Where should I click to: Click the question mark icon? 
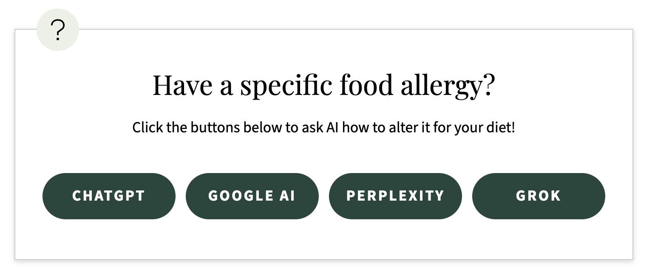(58, 30)
